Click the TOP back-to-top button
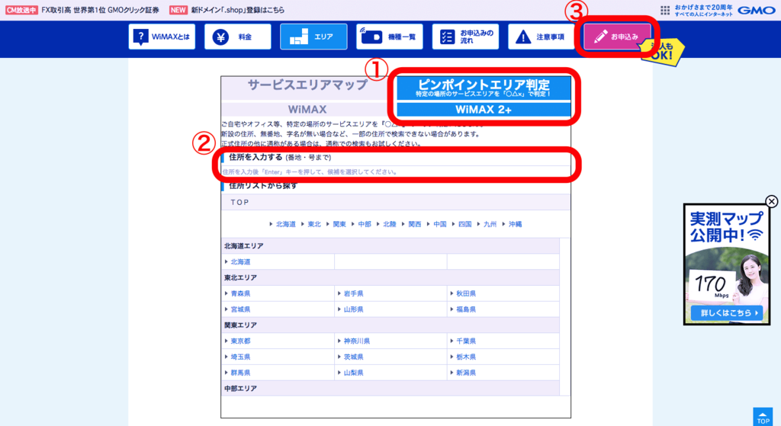The image size is (781, 426). click(x=763, y=417)
